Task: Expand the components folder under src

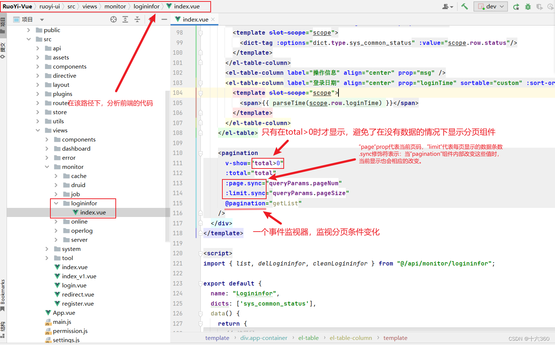Action: click(38, 66)
